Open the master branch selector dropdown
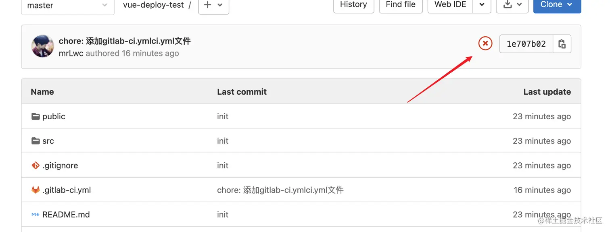This screenshot has height=232, width=610. pos(67,6)
